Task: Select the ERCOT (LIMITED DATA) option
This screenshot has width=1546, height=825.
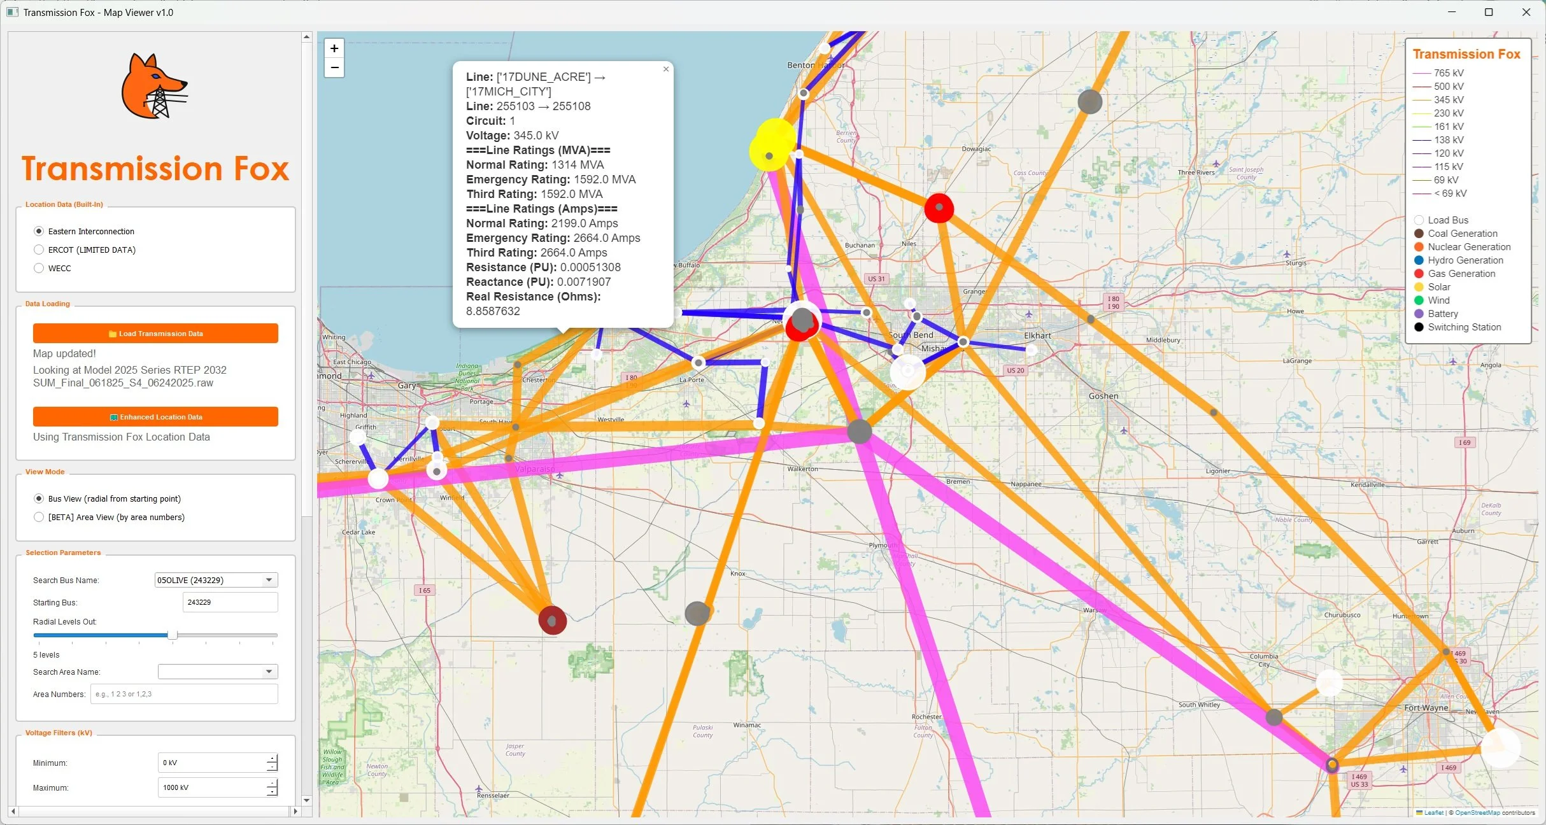Action: tap(39, 250)
